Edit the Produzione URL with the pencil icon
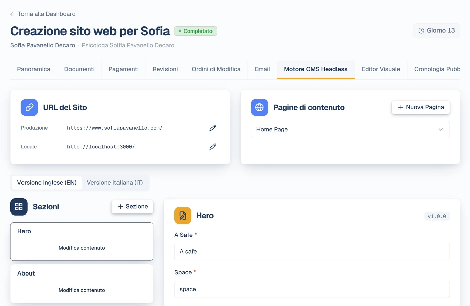The width and height of the screenshot is (470, 306). [213, 128]
